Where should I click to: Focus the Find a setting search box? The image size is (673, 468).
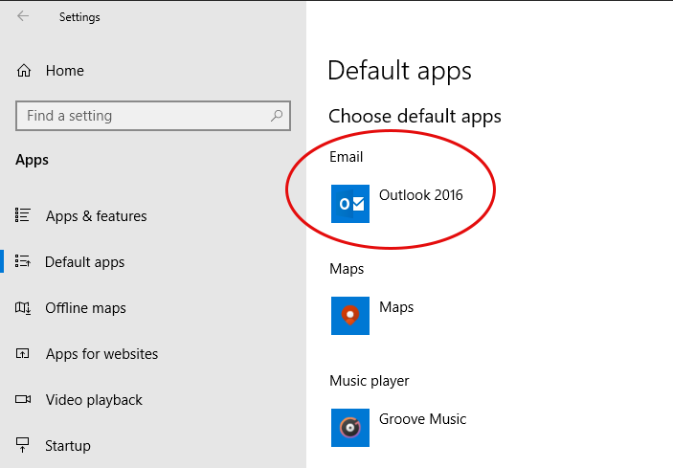[x=153, y=116]
